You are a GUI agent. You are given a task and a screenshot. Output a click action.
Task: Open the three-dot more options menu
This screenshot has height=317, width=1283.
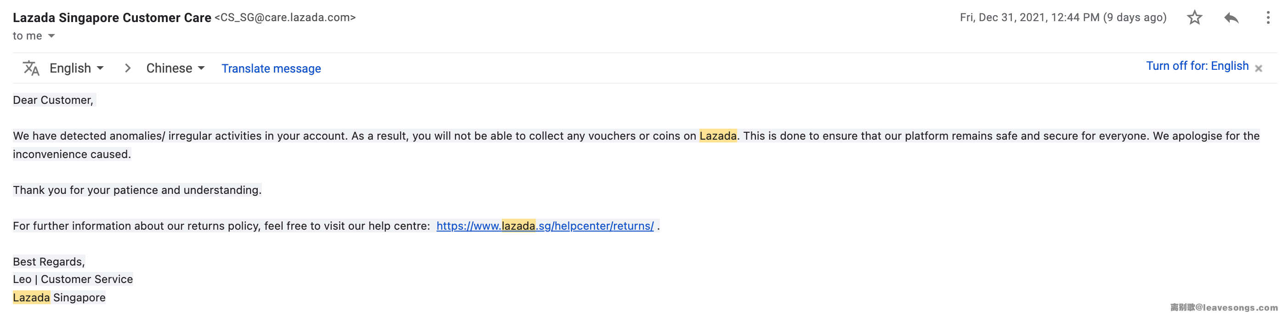click(1267, 18)
